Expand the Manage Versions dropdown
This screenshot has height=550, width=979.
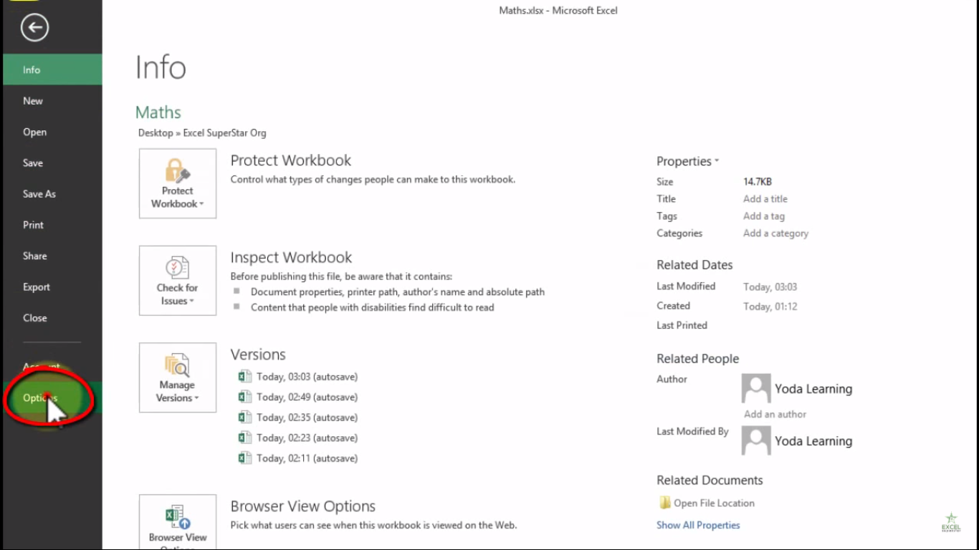pos(178,377)
